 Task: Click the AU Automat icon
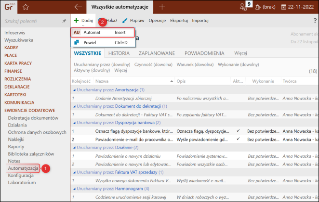tap(77, 32)
